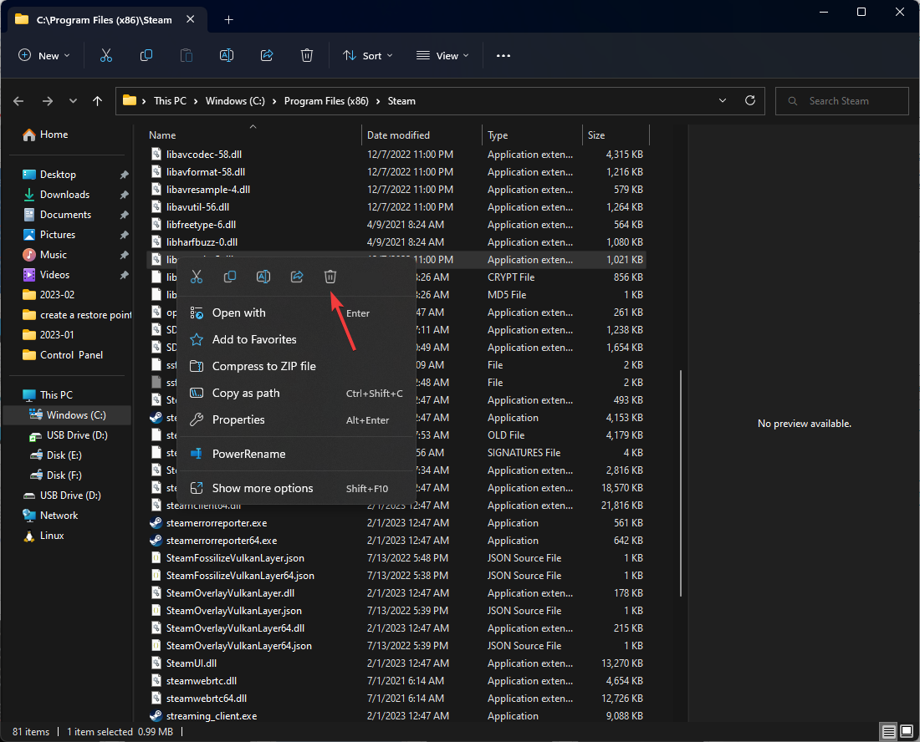
Task: Click the Cut icon in the top toolbar
Action: pos(105,56)
